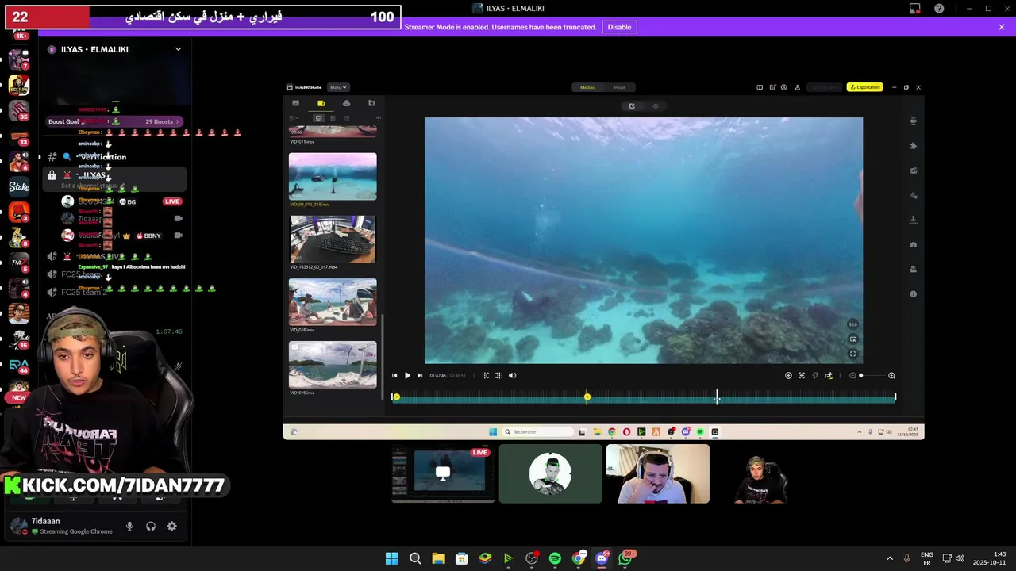
Task: Expand the ILYAS • ELMALIKI server dropdown
Action: (178, 49)
